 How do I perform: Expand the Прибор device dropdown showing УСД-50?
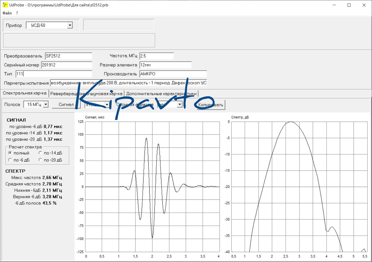click(x=70, y=25)
